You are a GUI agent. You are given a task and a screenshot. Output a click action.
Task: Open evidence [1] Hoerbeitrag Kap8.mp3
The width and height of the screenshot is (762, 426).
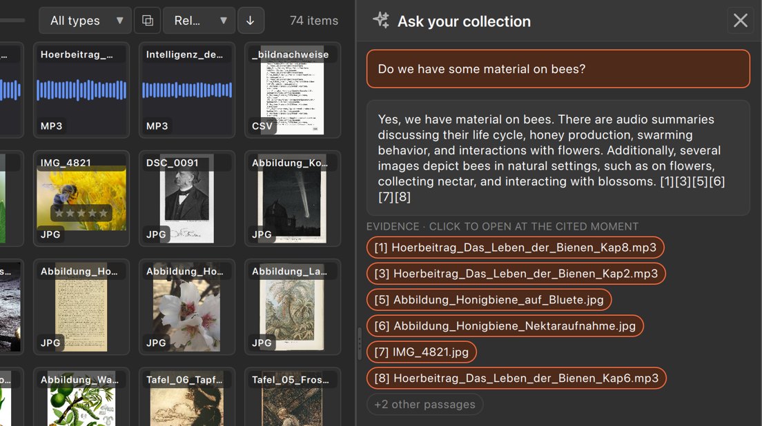click(x=515, y=247)
